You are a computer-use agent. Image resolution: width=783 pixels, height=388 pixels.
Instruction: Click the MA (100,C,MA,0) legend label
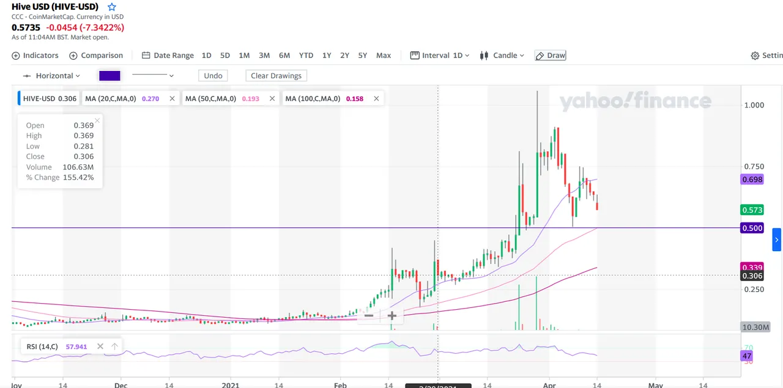point(313,98)
